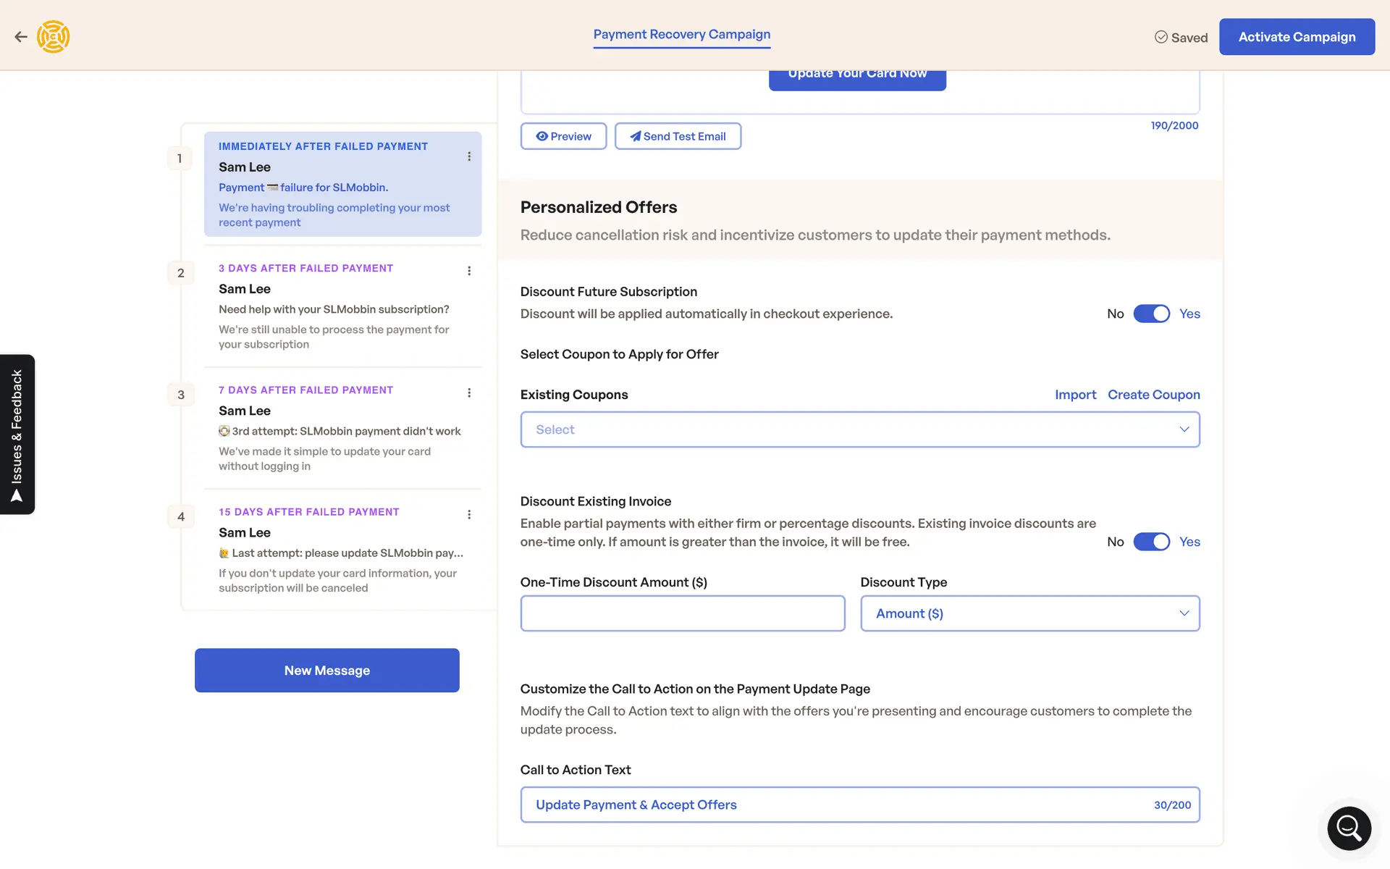
Task: Click the Create Coupon link
Action: point(1153,395)
